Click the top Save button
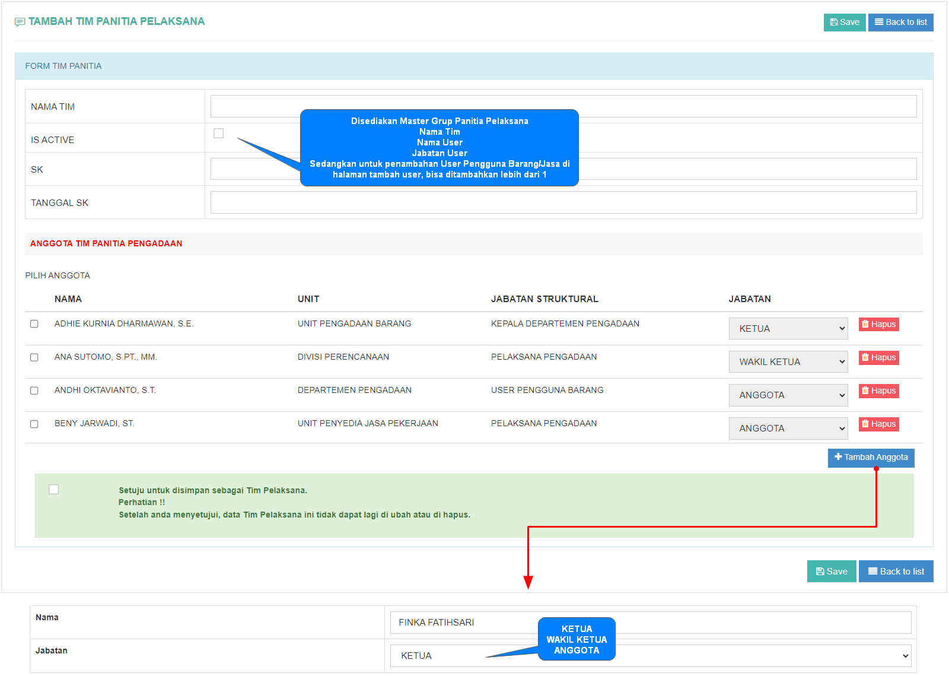 click(x=844, y=23)
